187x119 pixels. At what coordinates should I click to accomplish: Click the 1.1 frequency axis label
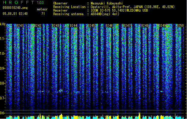point(2,39)
